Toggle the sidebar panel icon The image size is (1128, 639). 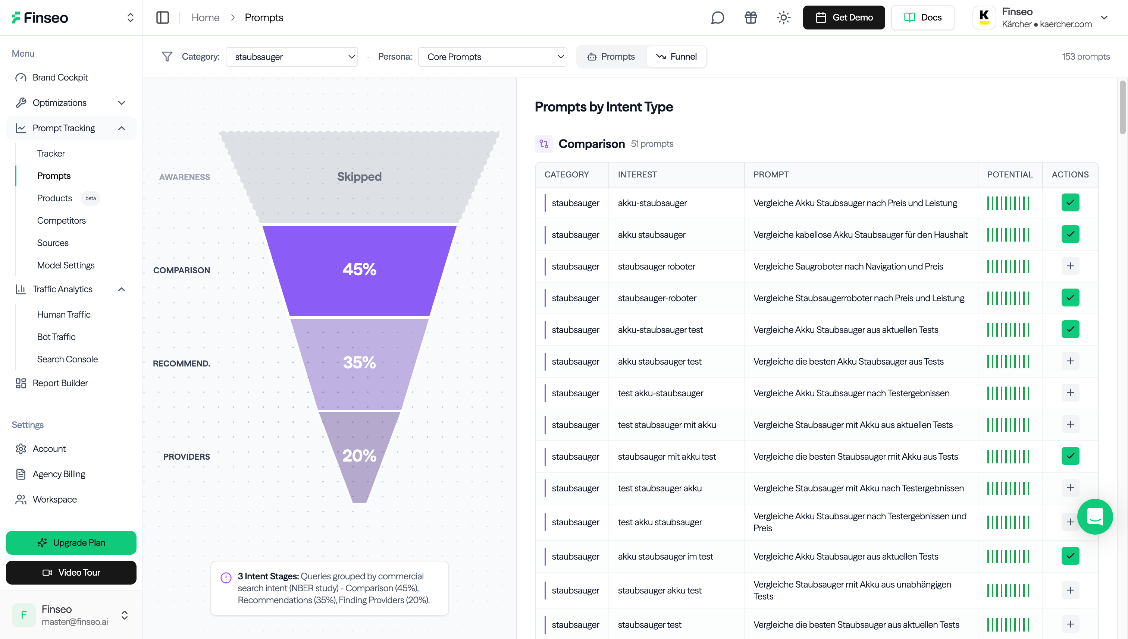click(x=163, y=18)
